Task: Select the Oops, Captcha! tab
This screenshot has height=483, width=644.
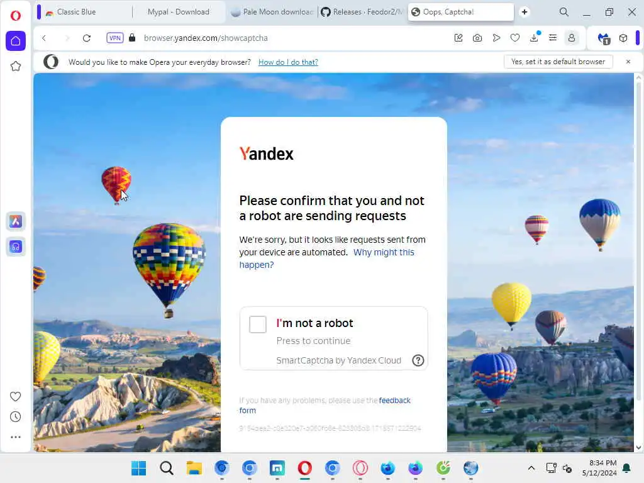Action: point(461,12)
